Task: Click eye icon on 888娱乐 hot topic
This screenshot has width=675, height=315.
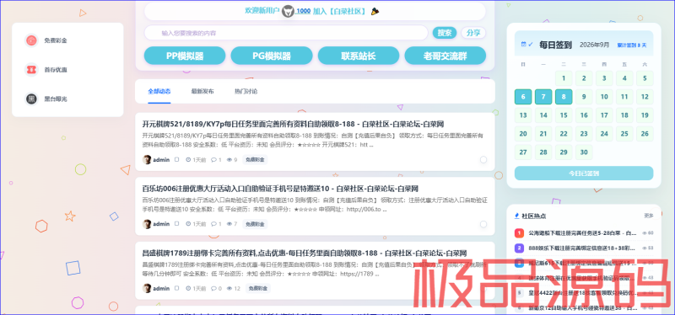Action: click(645, 248)
